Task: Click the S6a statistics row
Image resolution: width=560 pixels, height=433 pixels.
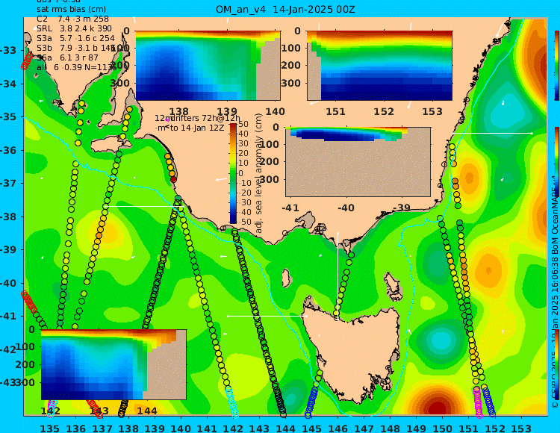Action: pyautogui.click(x=67, y=57)
